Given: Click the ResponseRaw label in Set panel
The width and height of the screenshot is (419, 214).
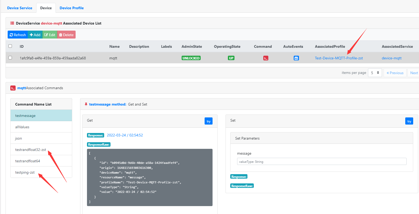Looking at the screenshot, I should [x=242, y=186].
